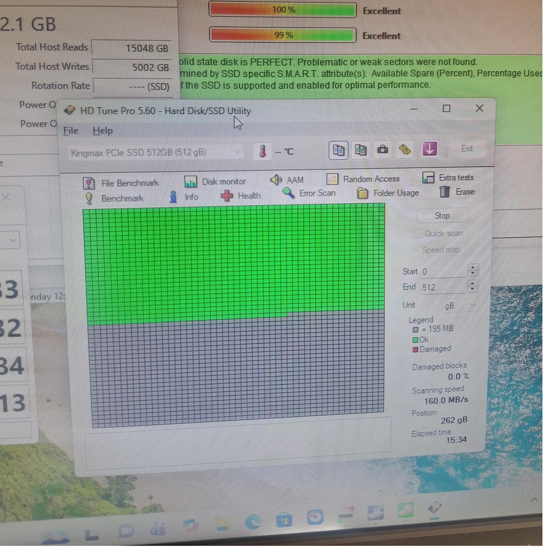Click the copy info to clipboard icon
Screen dimensions: 547x547
pos(338,150)
